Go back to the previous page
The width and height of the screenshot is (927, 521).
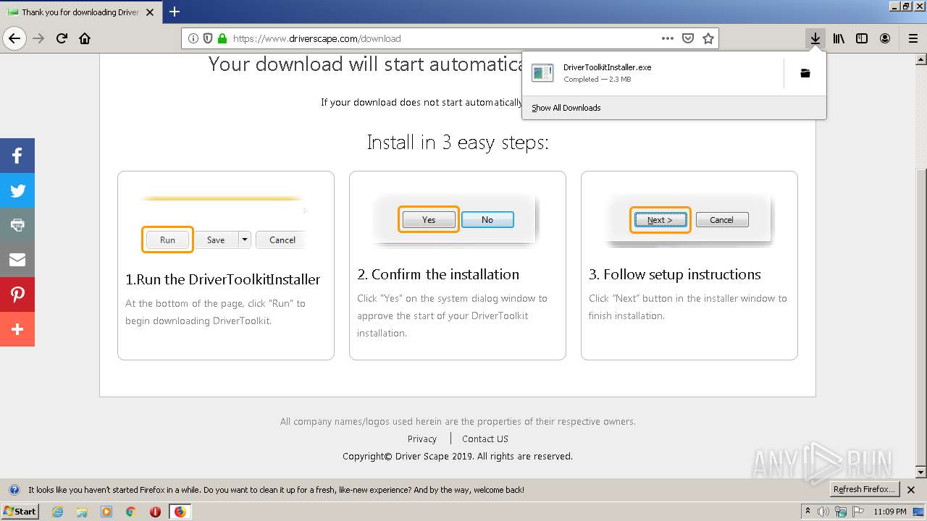point(14,38)
